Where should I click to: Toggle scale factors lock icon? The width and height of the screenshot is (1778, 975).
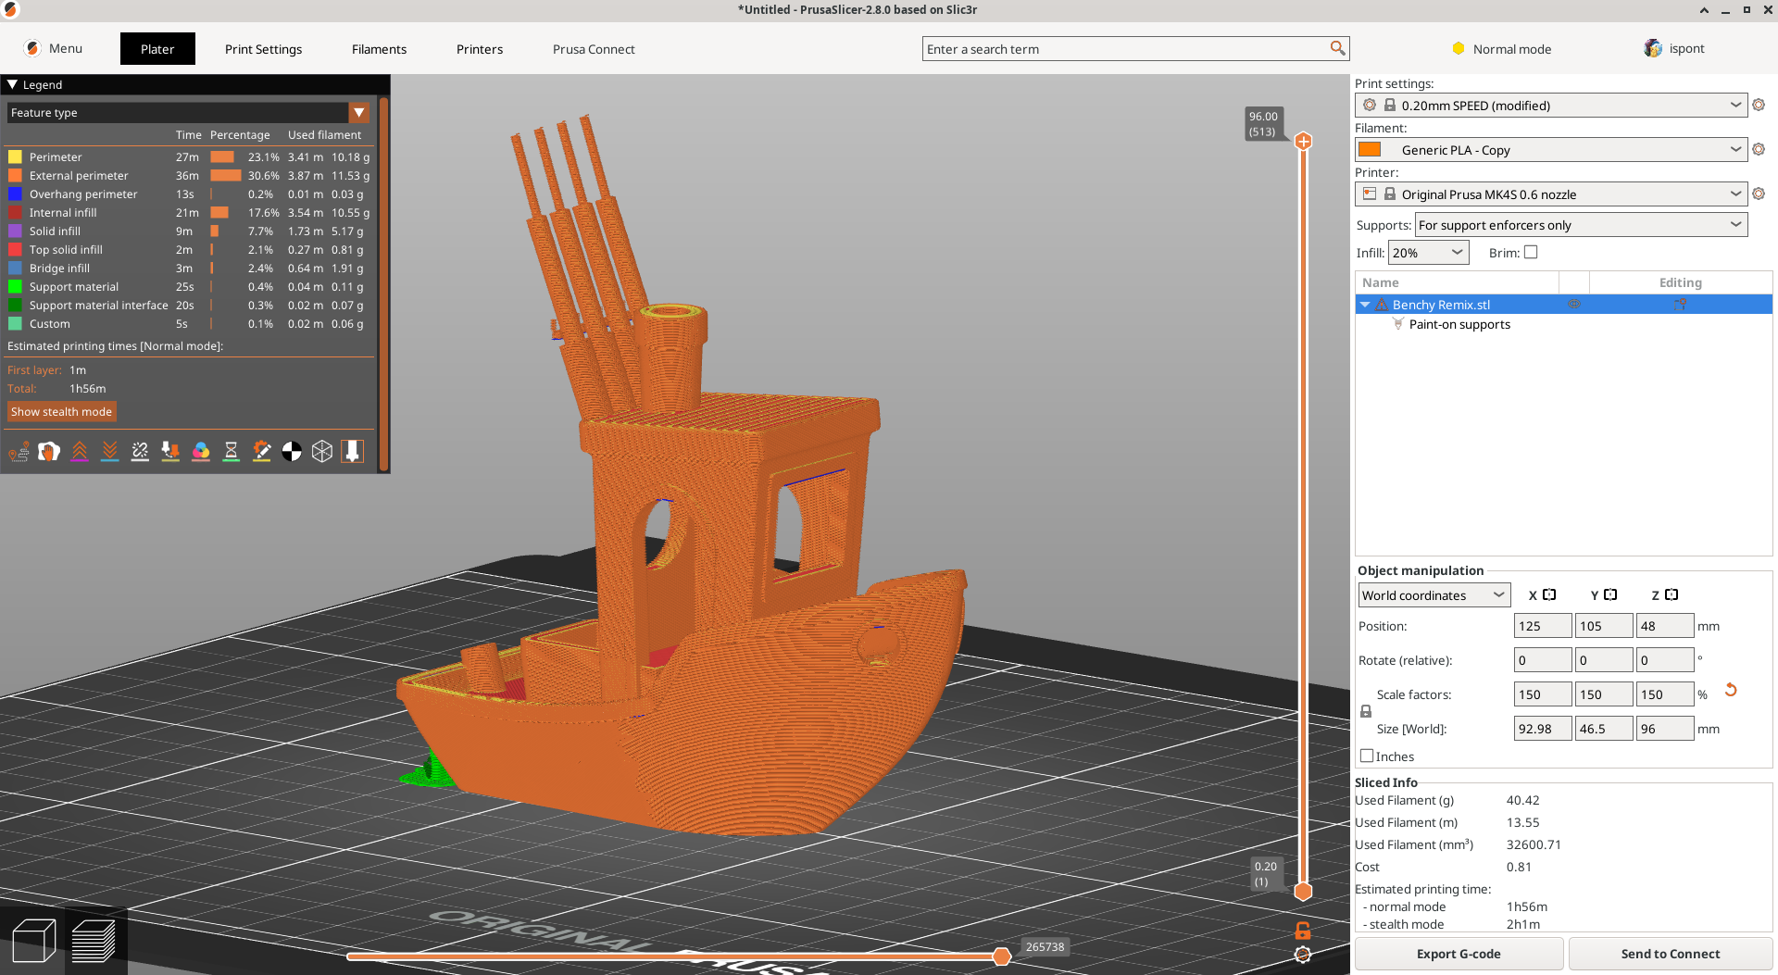click(1366, 711)
